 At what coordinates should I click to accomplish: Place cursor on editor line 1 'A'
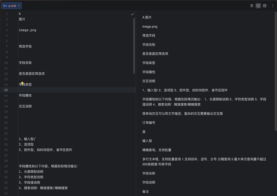tap(20, 14)
